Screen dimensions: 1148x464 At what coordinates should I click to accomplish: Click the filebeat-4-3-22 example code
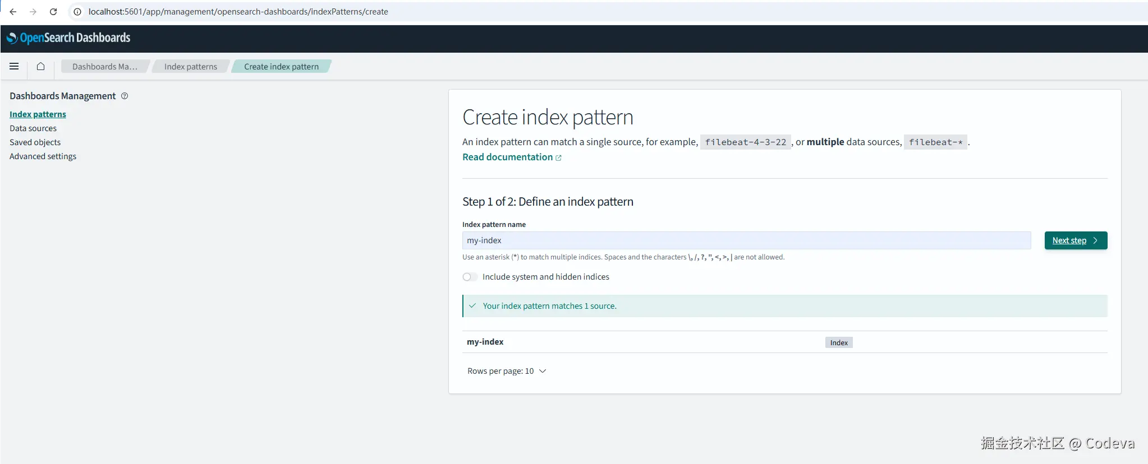(746, 142)
